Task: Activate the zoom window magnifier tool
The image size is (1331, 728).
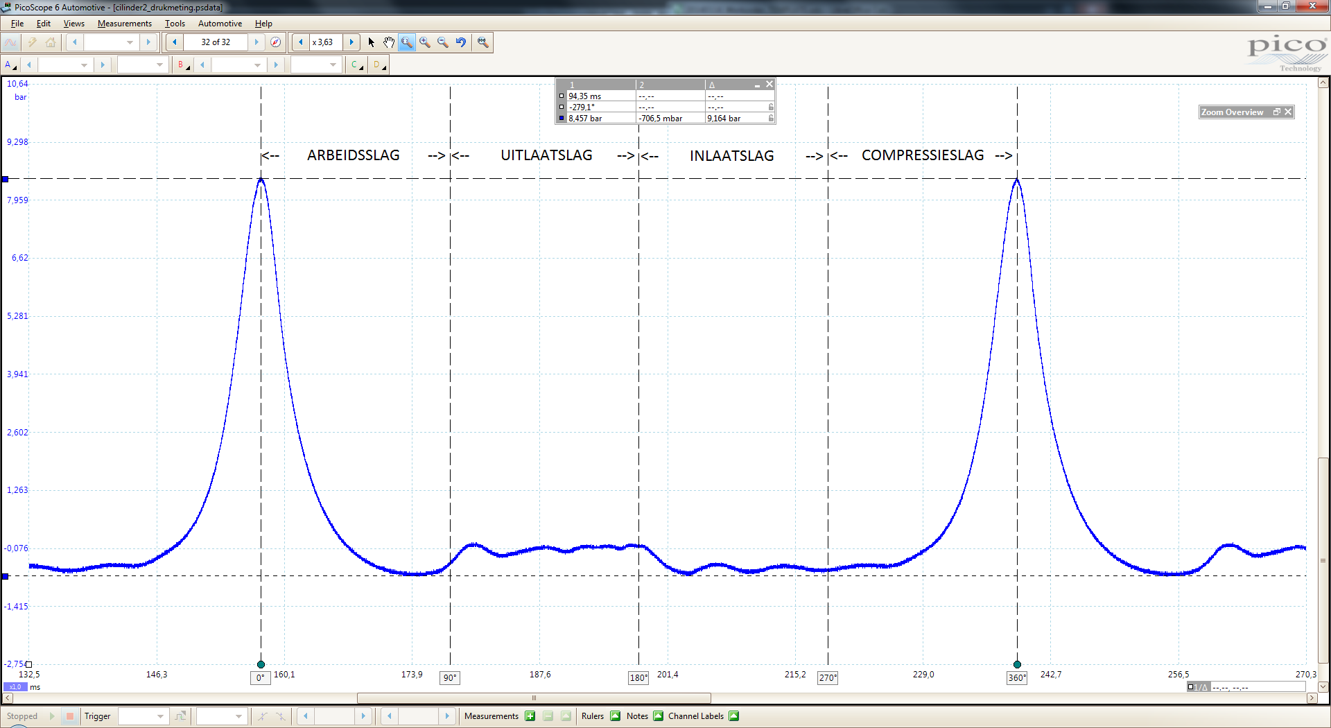Action: pos(407,42)
